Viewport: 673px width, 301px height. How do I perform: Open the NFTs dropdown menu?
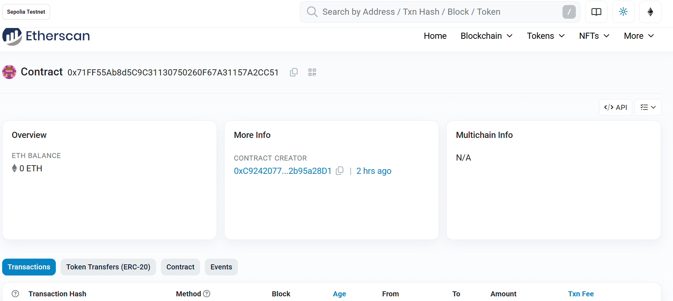[594, 36]
